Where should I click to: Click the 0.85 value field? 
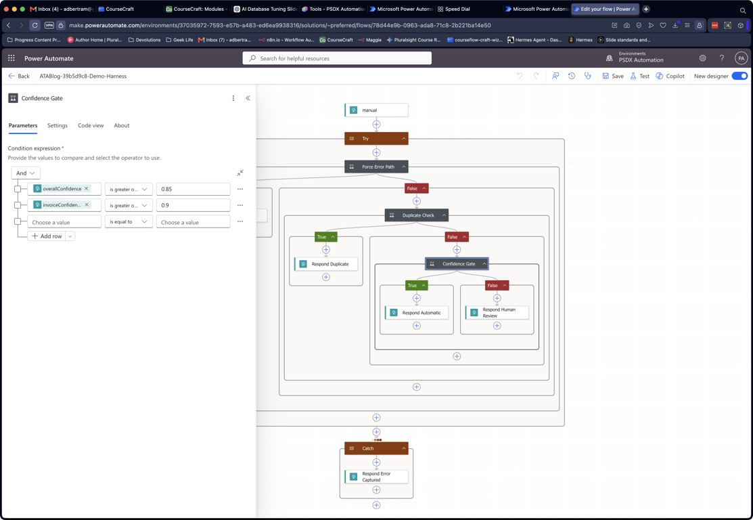(x=193, y=189)
